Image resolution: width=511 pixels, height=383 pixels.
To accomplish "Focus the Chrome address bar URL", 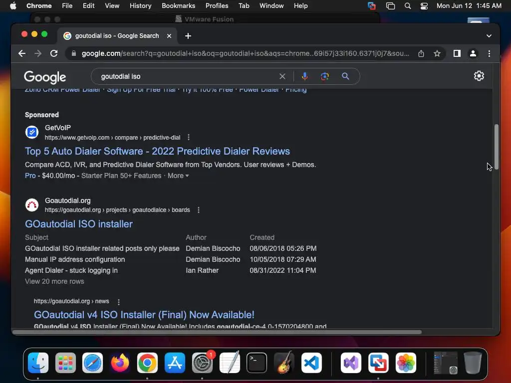I will point(245,53).
